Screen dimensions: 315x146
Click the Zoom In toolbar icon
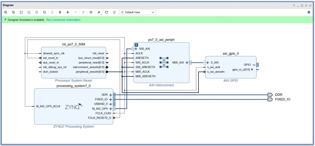point(6,12)
